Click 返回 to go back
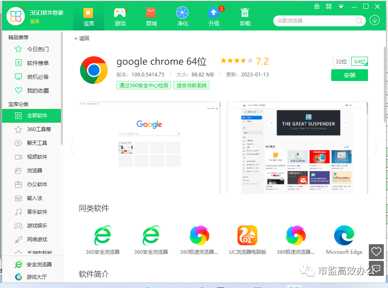Screen dimensions: 388x288 (82, 38)
